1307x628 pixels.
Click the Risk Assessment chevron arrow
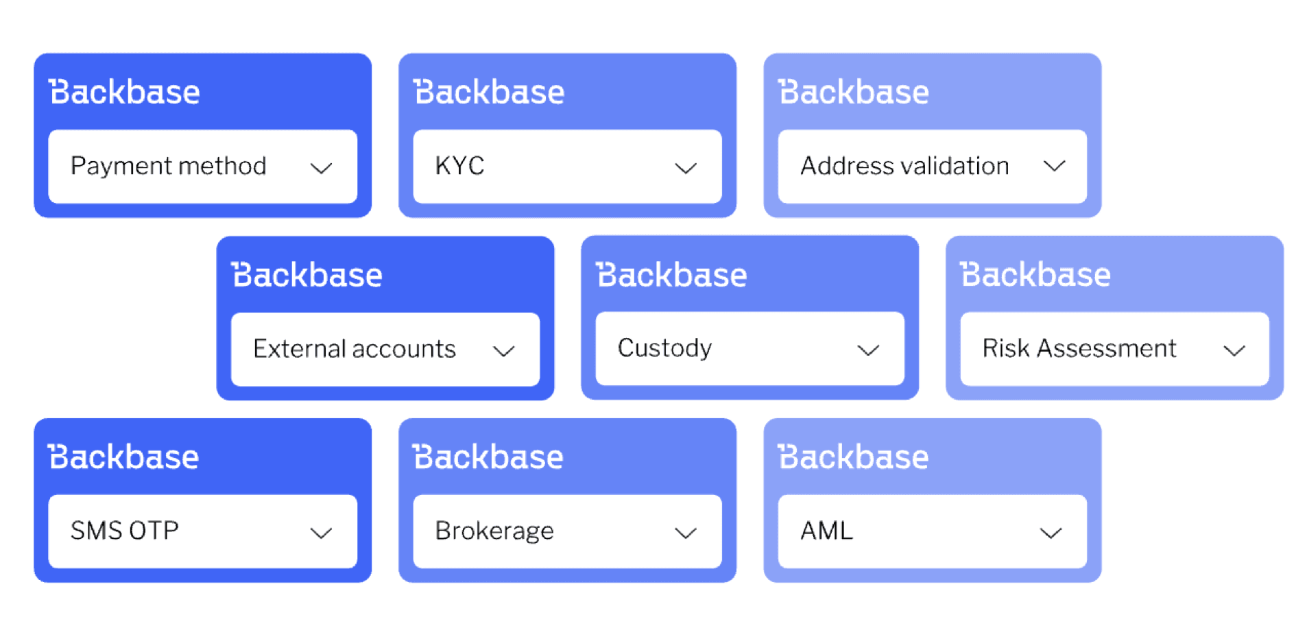pos(1234,351)
